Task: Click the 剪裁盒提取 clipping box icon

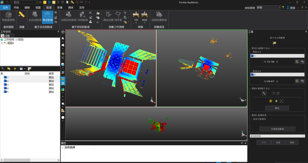Action: coord(9,15)
